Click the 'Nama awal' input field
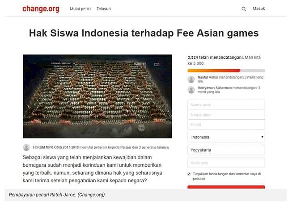 coord(226,105)
